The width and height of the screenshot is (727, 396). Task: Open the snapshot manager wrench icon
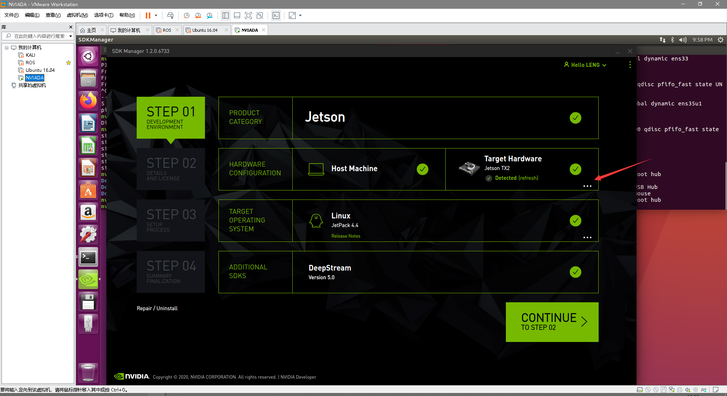click(x=209, y=15)
